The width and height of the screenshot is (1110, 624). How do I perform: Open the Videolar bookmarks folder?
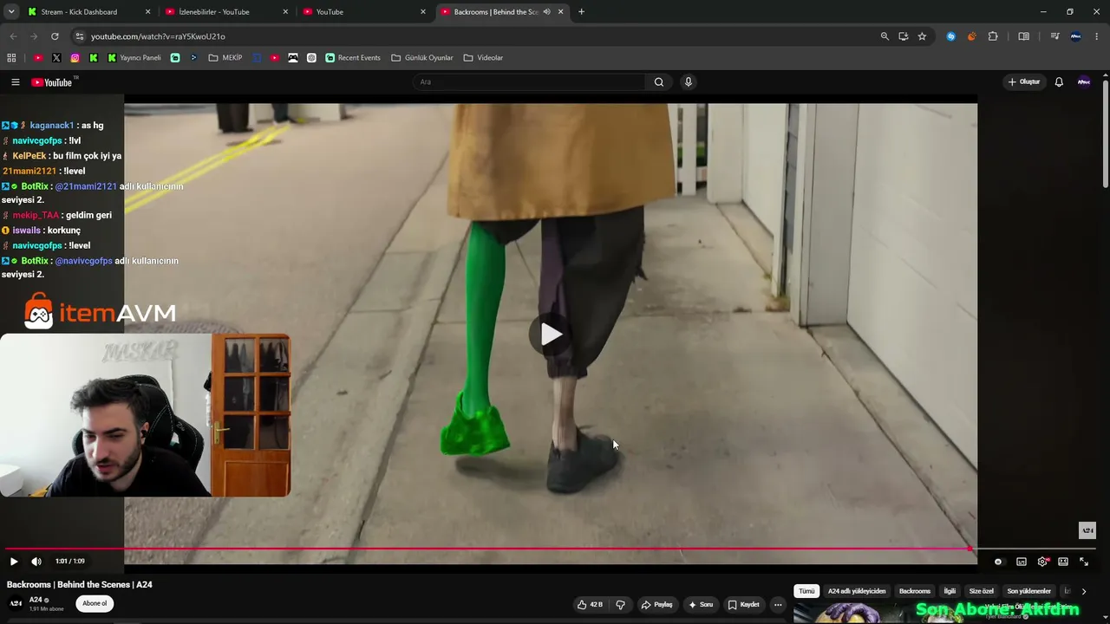click(483, 58)
